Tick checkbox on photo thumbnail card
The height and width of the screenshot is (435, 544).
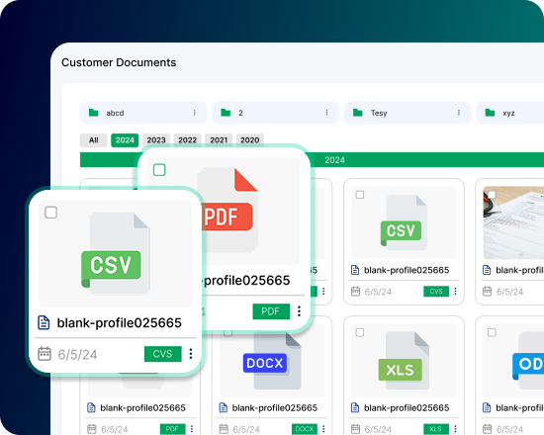click(492, 195)
